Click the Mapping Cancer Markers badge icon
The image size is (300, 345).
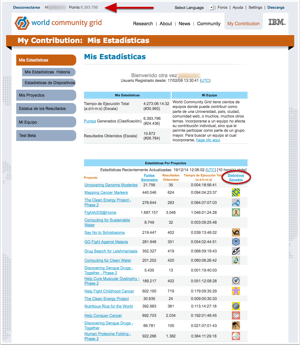(x=236, y=192)
